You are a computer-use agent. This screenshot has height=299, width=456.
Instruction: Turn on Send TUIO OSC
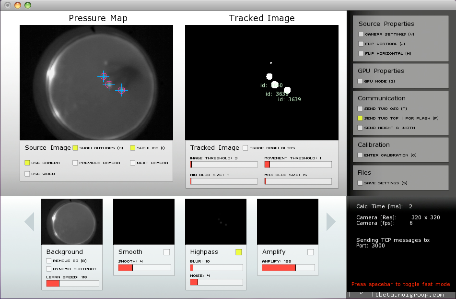tap(361, 109)
